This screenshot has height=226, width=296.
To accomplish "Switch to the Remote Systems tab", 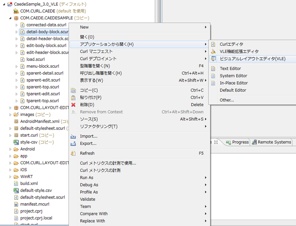I will click(274, 142).
